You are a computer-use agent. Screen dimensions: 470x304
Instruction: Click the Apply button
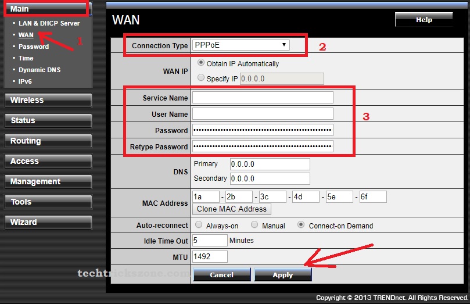coord(283,275)
